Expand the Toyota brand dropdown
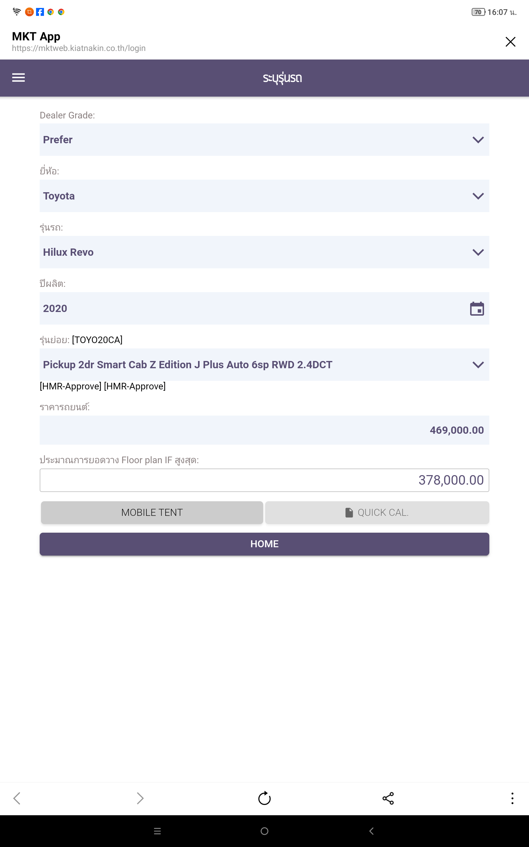Image resolution: width=529 pixels, height=847 pixels. click(264, 196)
